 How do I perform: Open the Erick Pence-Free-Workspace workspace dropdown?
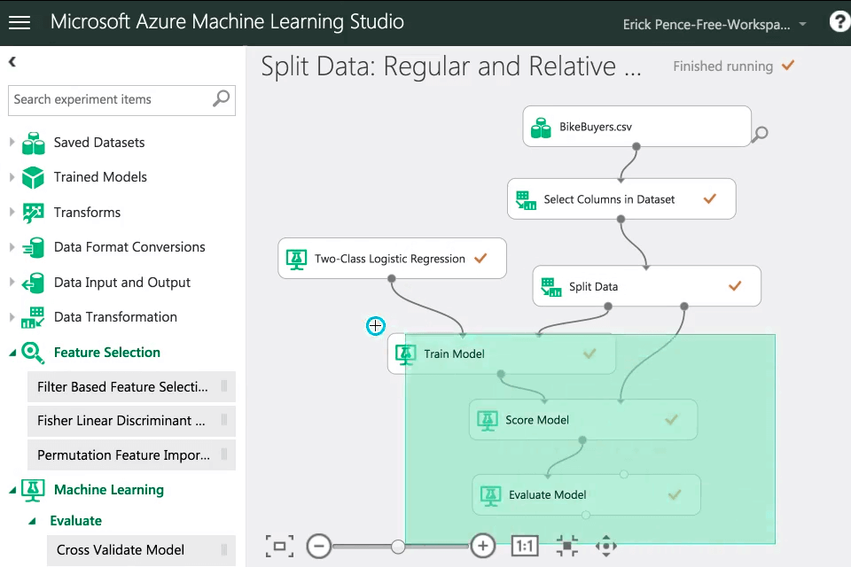tap(714, 25)
